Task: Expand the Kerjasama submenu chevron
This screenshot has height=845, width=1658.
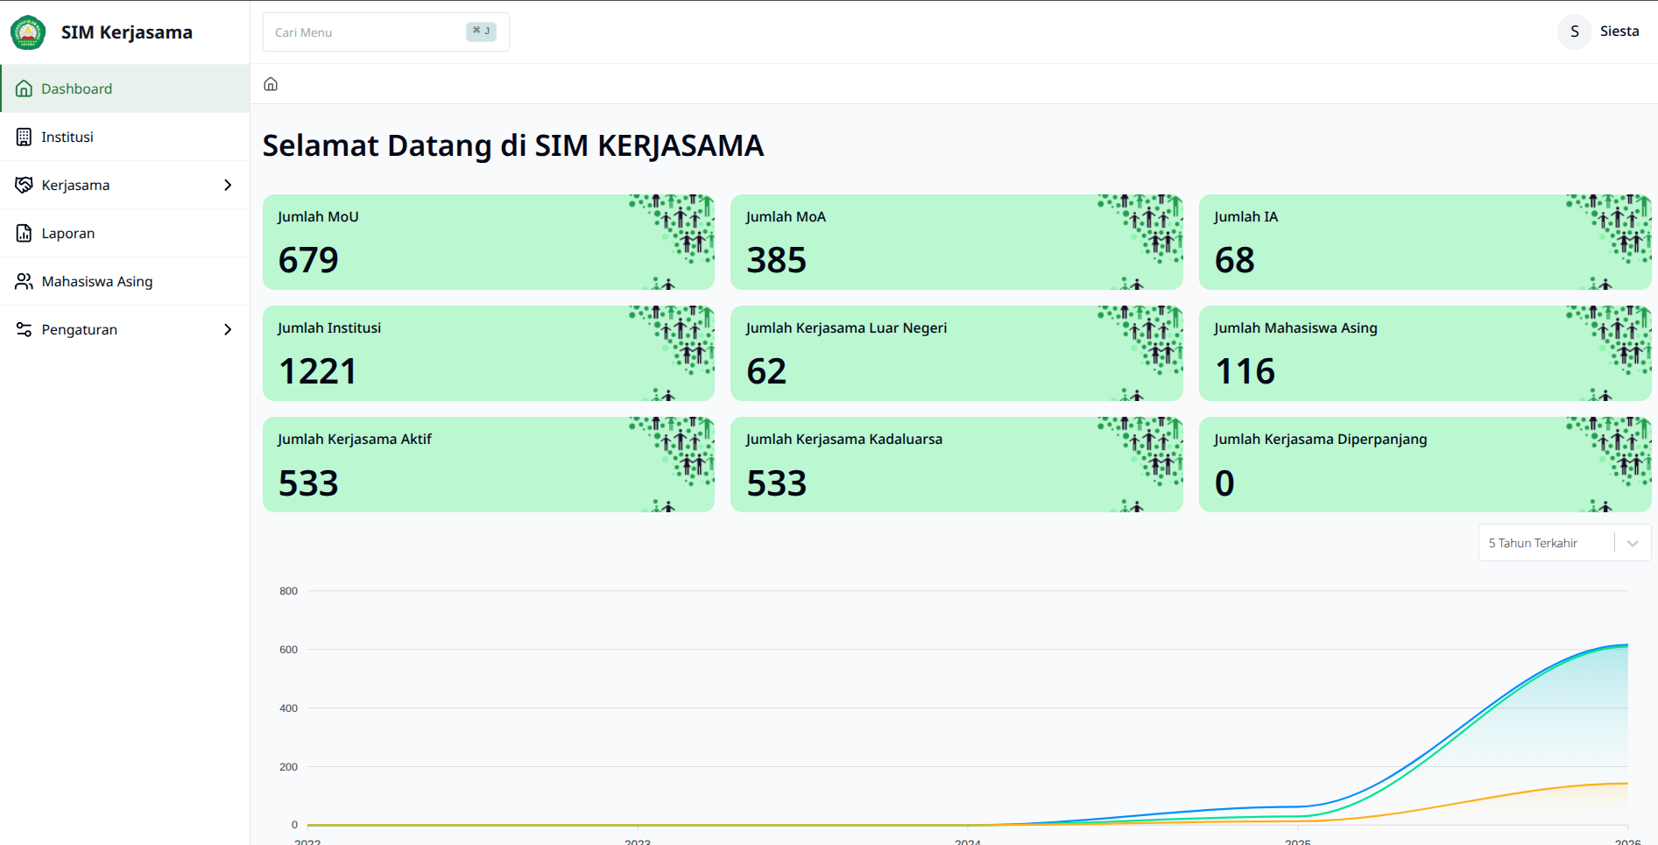Action: (x=228, y=185)
